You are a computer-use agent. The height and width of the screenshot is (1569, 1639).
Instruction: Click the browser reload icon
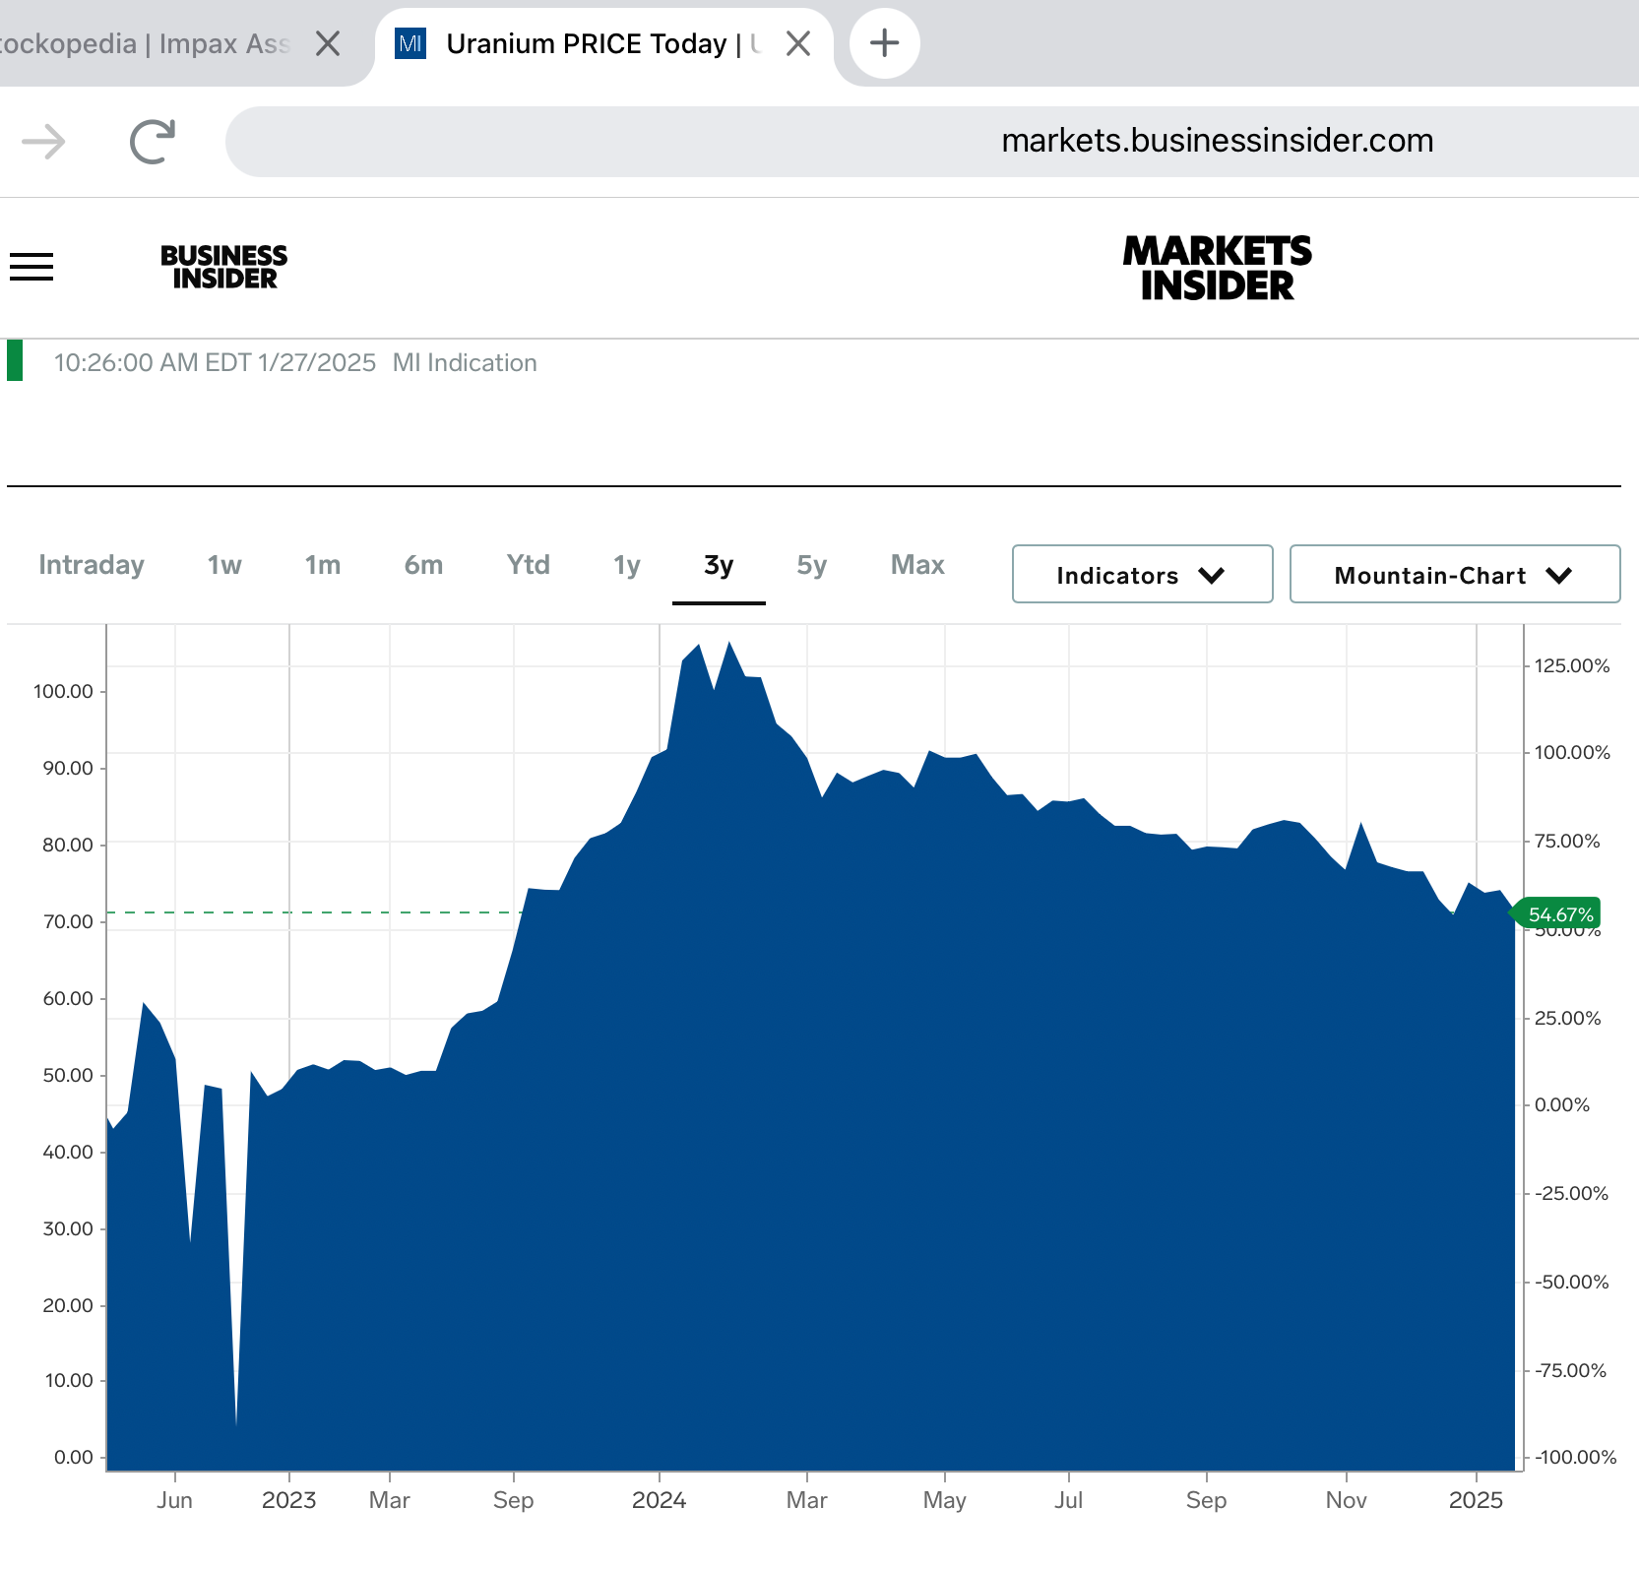pos(153,142)
